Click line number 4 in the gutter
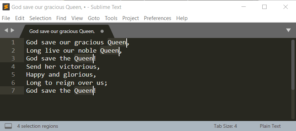Screen dimensions: 296x131 pos(13,67)
